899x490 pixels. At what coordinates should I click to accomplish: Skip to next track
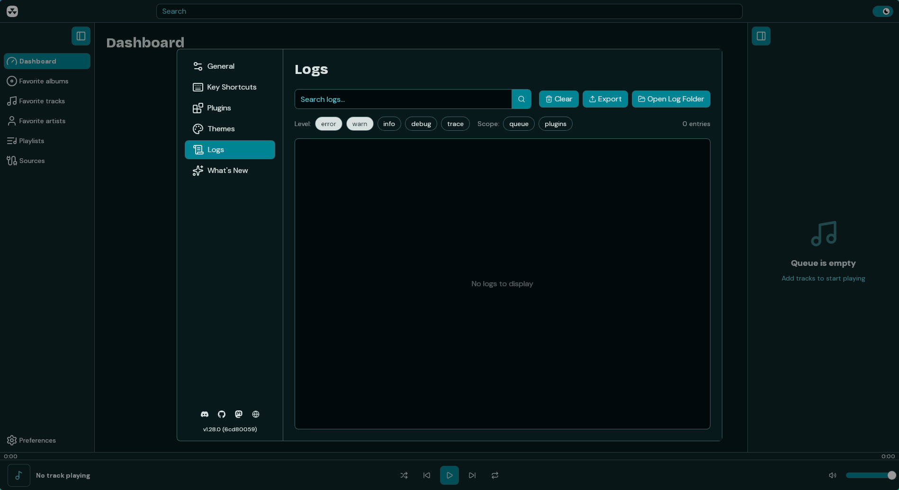(472, 475)
